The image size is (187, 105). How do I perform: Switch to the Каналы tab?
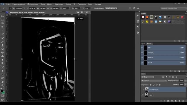point(149,44)
